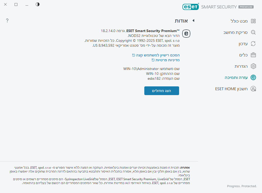Screen dimensions: 262x193
Task: Click the username WIN-10\Administrator text
Action: point(141,69)
